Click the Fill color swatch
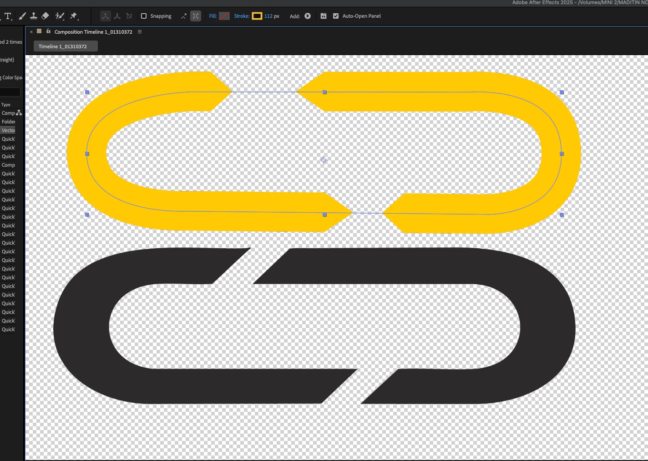The width and height of the screenshot is (648, 461). (224, 16)
